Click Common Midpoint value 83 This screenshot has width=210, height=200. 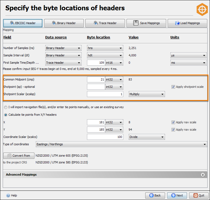tap(130, 80)
